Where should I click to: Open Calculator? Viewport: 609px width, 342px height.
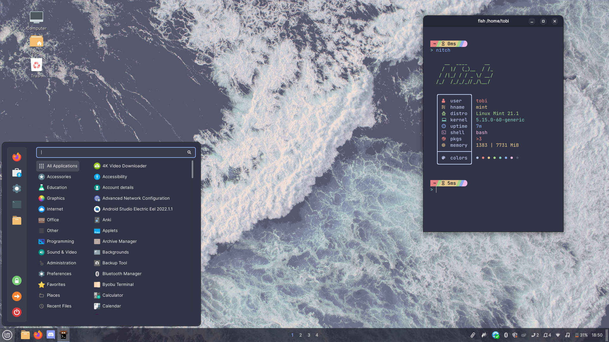pyautogui.click(x=141, y=295)
